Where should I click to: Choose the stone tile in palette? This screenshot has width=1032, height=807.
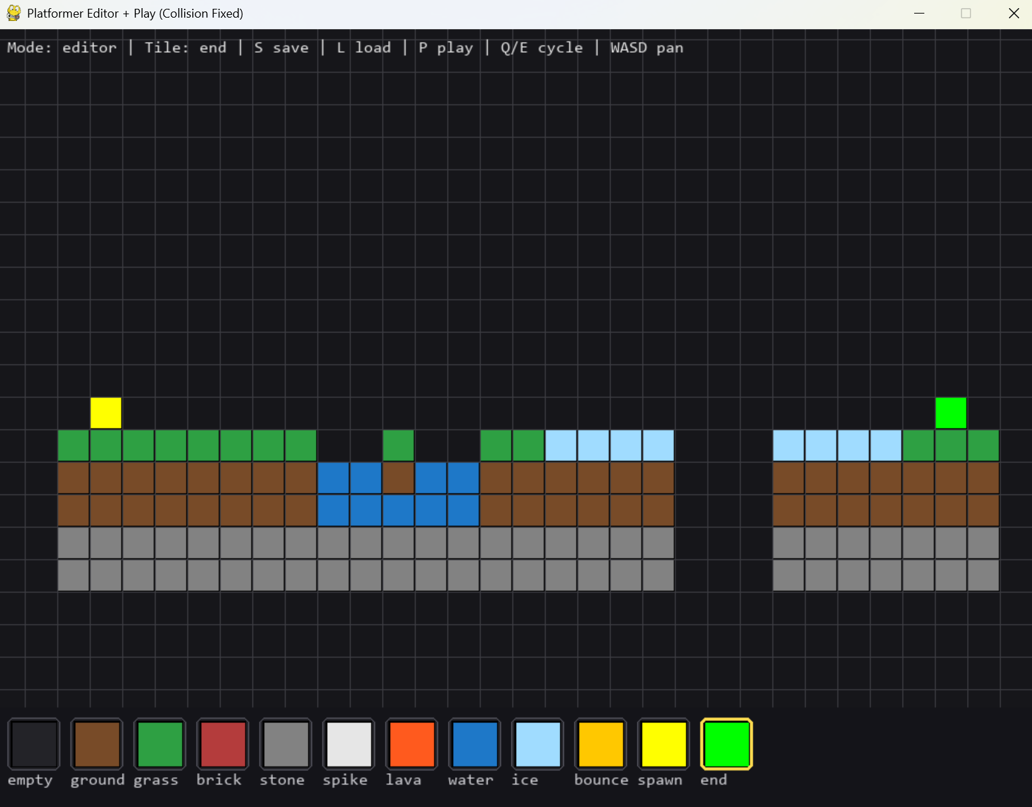(286, 744)
